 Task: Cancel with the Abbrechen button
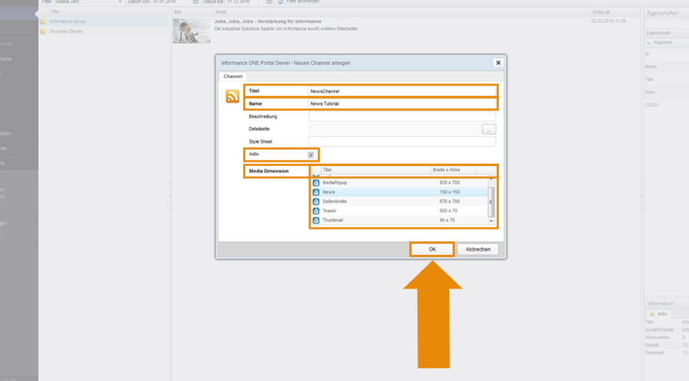pyautogui.click(x=477, y=249)
